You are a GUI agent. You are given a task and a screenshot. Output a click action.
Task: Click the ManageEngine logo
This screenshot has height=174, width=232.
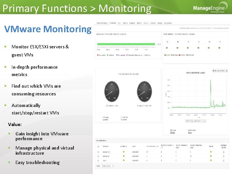(210, 7)
